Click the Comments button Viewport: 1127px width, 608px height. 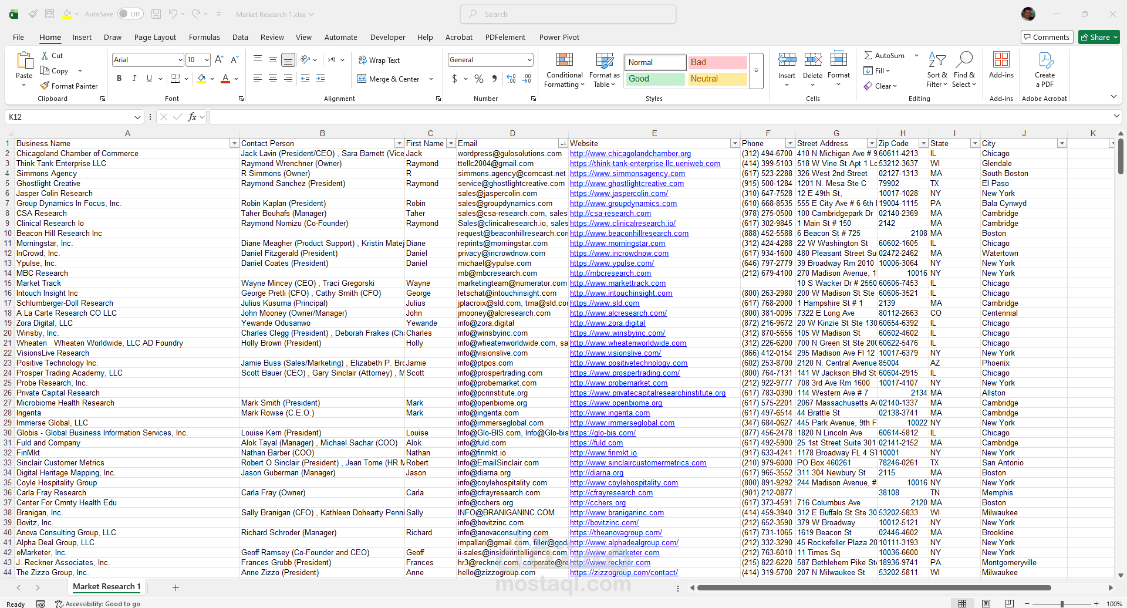(x=1047, y=37)
